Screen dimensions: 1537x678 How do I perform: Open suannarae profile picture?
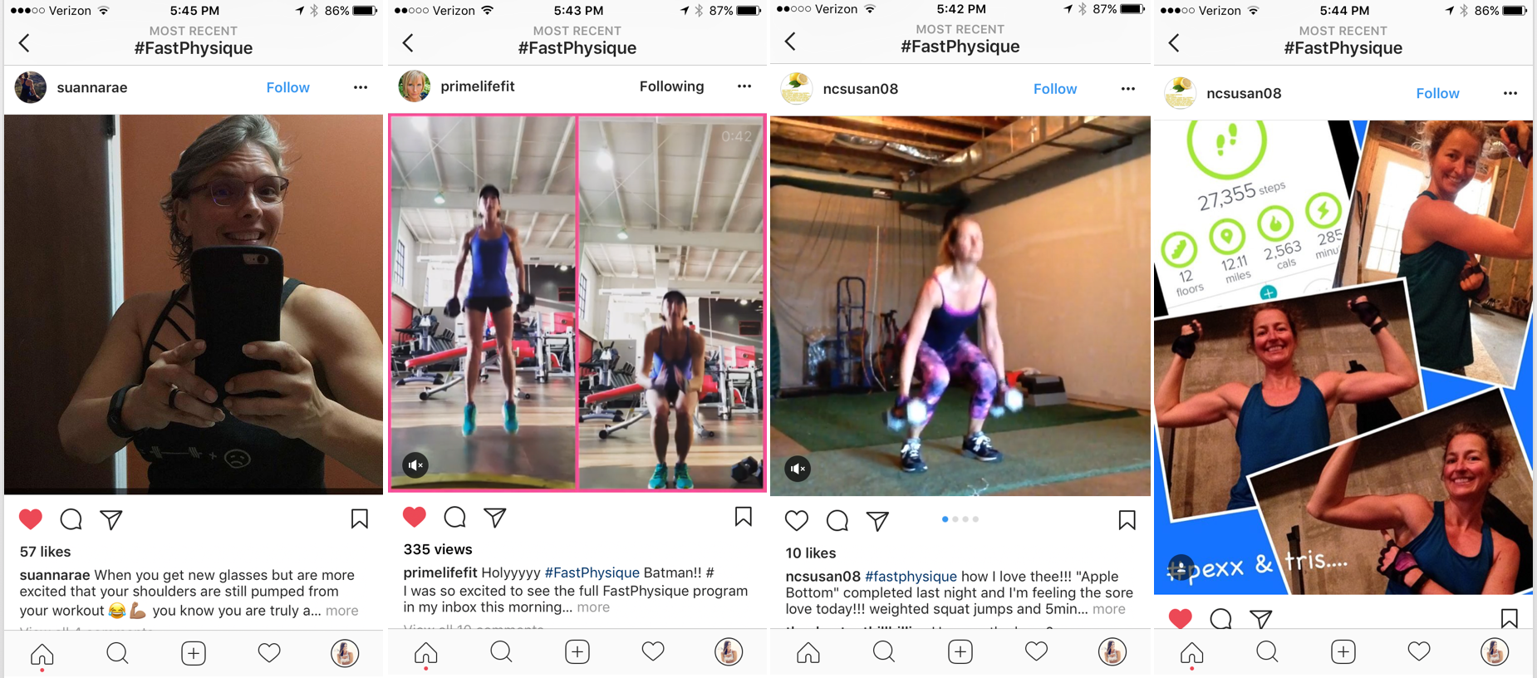coord(31,87)
